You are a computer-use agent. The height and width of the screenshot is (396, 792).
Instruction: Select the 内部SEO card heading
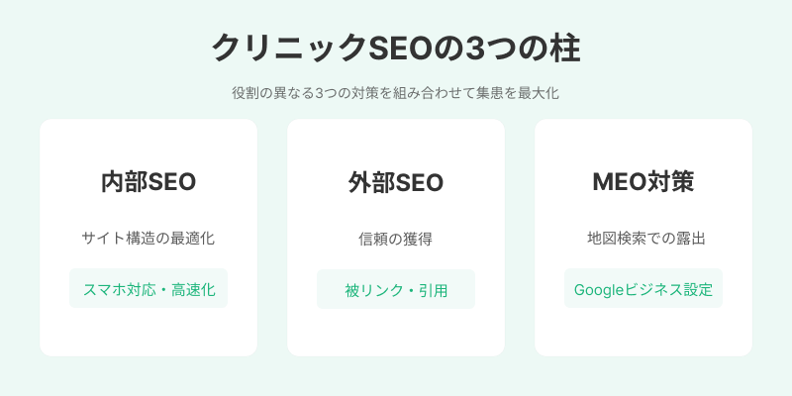point(148,182)
